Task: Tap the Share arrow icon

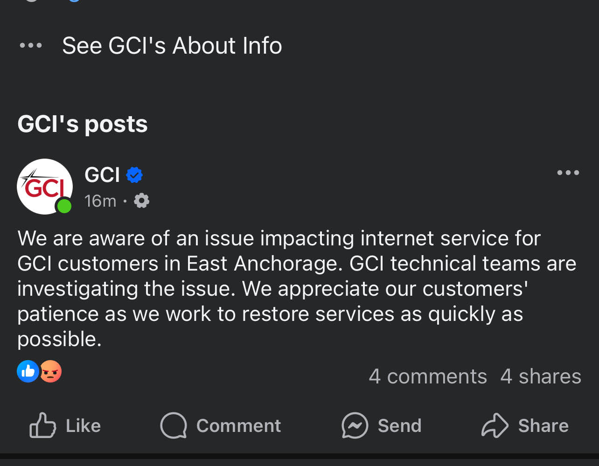Action: click(495, 425)
